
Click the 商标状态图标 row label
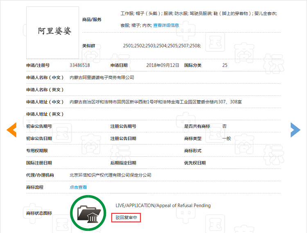point(38,213)
